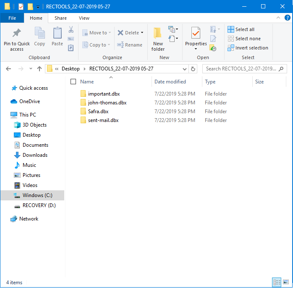Open Documents in navigation pane
Screen dimensions: 293x288
coord(35,145)
